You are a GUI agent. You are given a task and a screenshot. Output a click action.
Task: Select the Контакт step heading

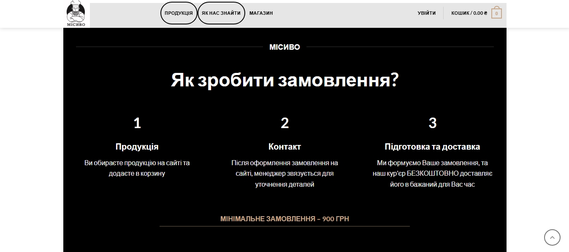pyautogui.click(x=284, y=147)
